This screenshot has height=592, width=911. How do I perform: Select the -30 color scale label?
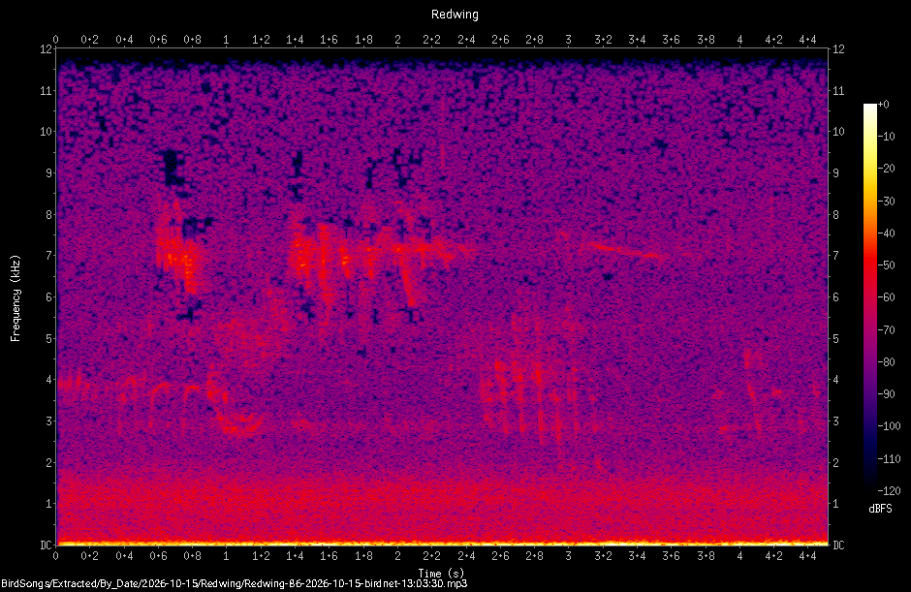click(x=886, y=201)
